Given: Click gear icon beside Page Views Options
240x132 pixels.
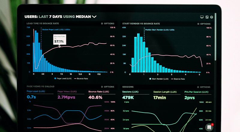Looking at the screenshot, I should [102, 87].
